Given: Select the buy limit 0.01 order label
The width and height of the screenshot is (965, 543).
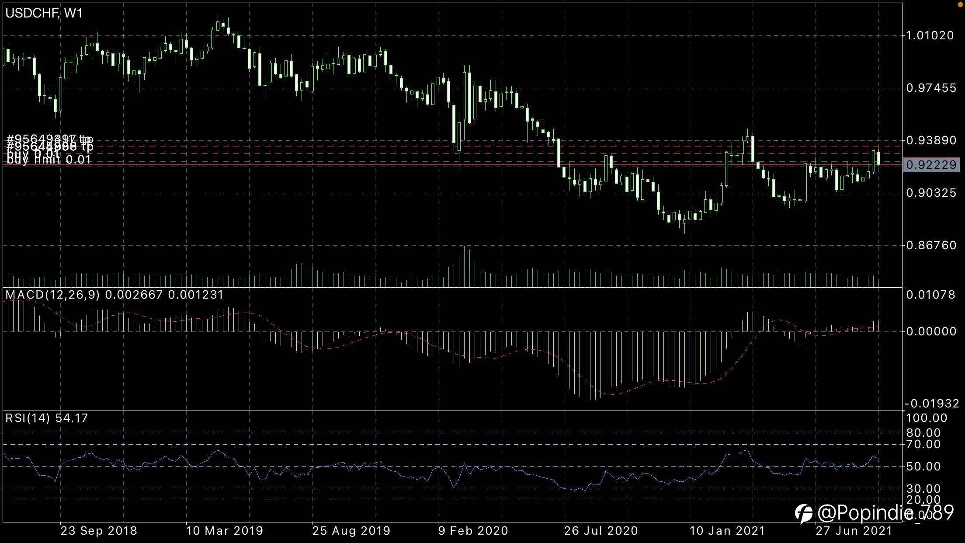Looking at the screenshot, I should point(49,160).
